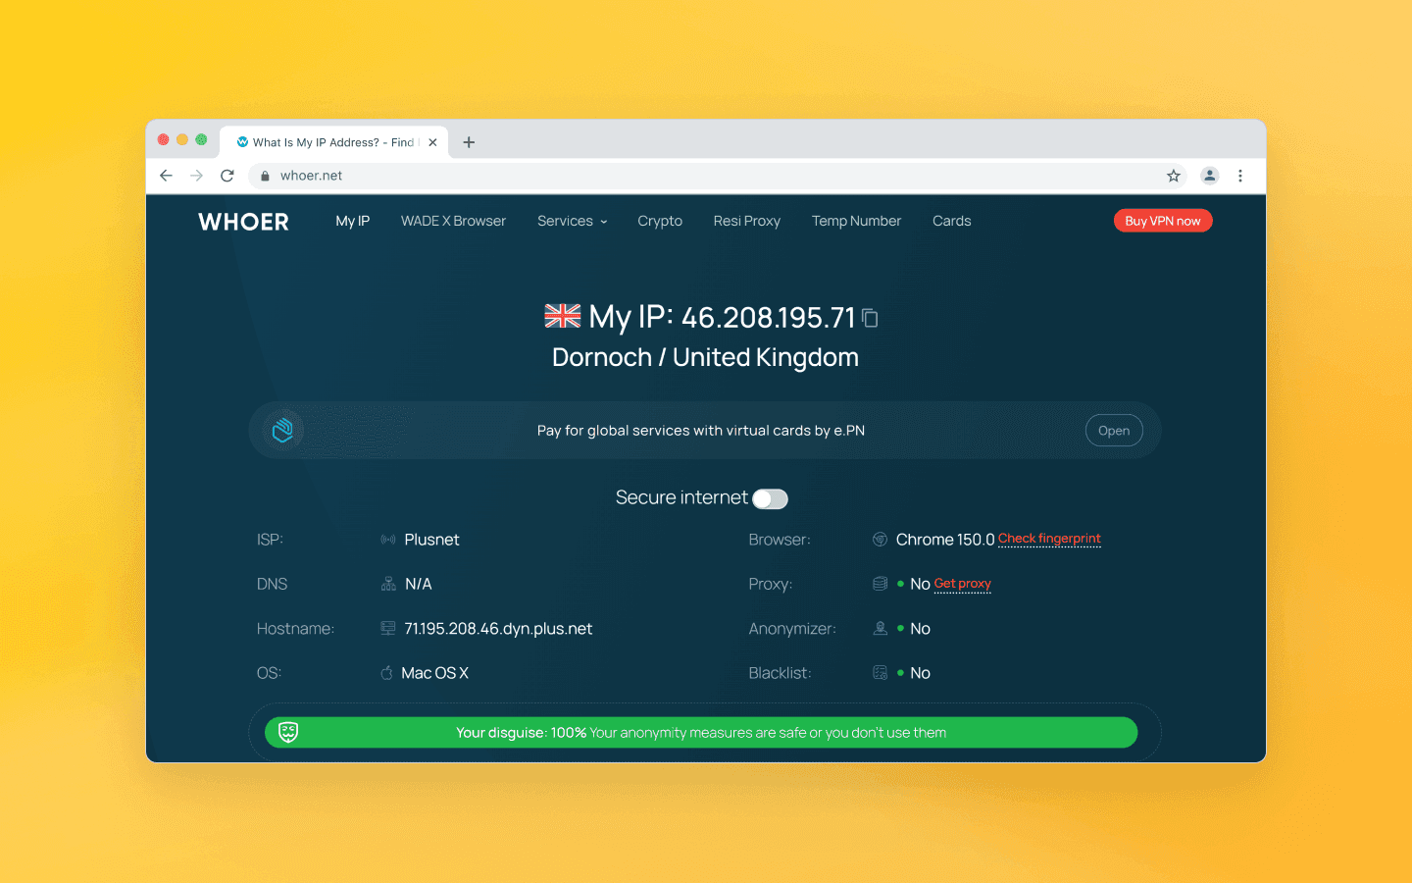The image size is (1412, 883).
Task: Follow the Check fingerprint link
Action: coord(1049,539)
